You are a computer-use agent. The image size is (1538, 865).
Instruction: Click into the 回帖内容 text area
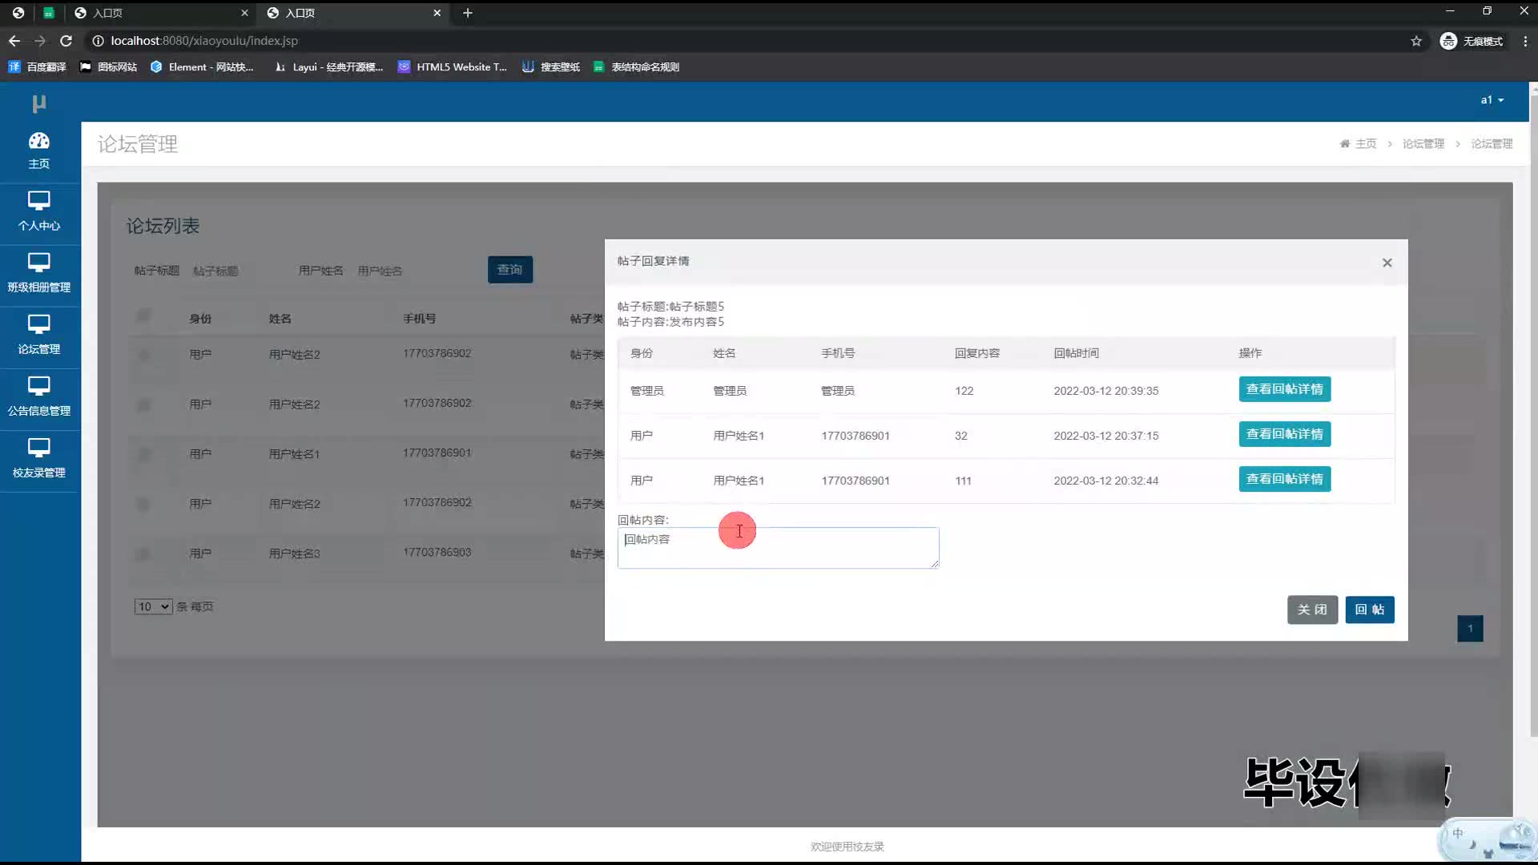[777, 548]
